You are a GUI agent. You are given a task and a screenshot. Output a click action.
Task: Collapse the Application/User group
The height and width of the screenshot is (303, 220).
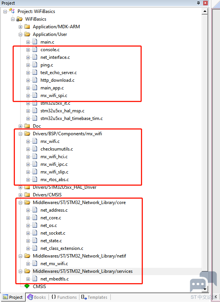pyautogui.click(x=20, y=35)
